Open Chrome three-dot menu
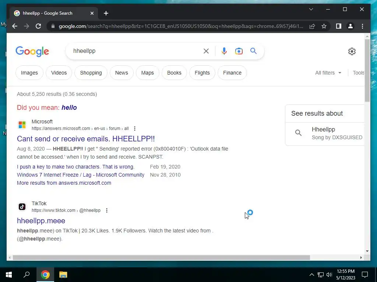 (x=362, y=26)
